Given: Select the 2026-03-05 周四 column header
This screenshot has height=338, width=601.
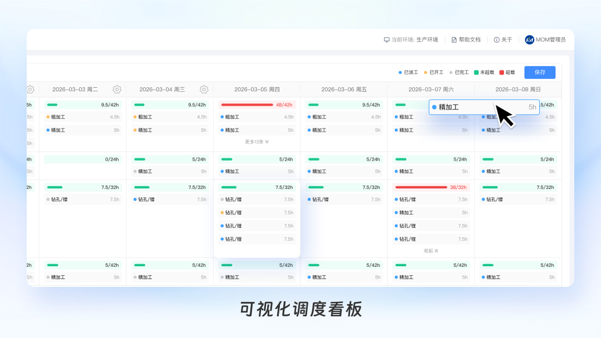Looking at the screenshot, I should [x=257, y=89].
